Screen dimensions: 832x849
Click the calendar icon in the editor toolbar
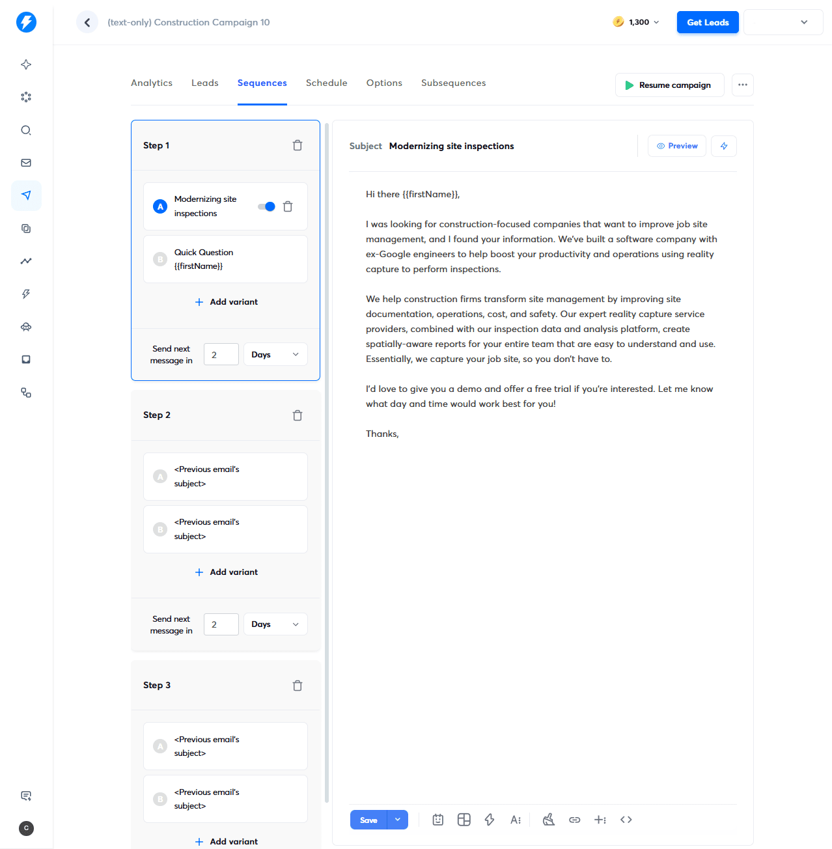click(x=437, y=820)
